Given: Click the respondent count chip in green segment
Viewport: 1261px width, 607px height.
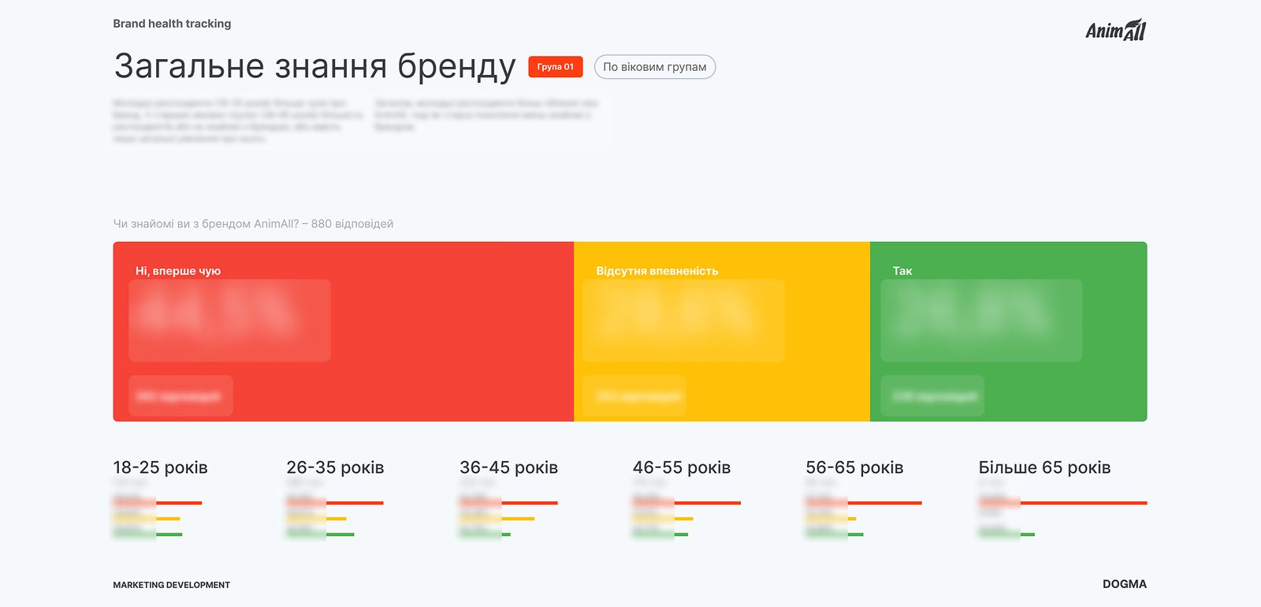Looking at the screenshot, I should point(932,396).
